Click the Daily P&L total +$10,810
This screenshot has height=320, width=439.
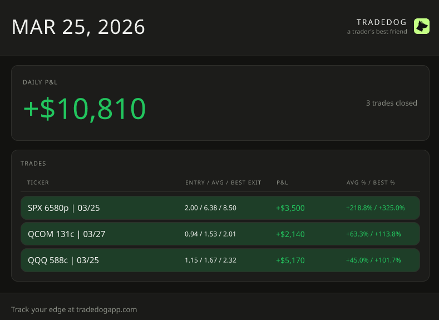(84, 109)
